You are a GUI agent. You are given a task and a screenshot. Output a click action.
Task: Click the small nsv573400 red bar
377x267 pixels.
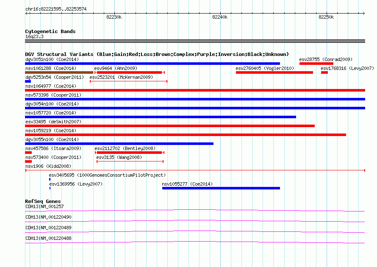(x=28, y=161)
